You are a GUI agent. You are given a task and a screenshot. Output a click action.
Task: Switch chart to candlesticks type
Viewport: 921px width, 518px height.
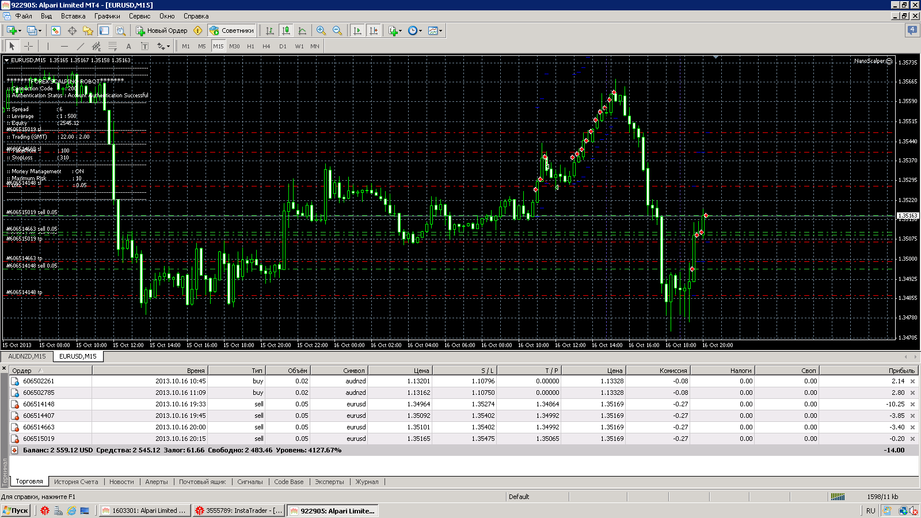(x=286, y=31)
